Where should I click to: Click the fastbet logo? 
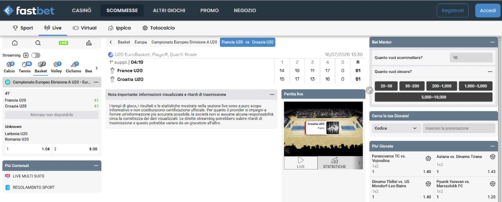[x=29, y=10]
